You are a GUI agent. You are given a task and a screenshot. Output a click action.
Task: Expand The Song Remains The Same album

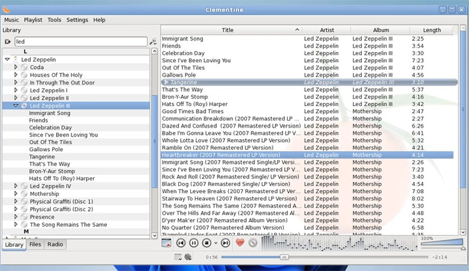[x=16, y=225]
